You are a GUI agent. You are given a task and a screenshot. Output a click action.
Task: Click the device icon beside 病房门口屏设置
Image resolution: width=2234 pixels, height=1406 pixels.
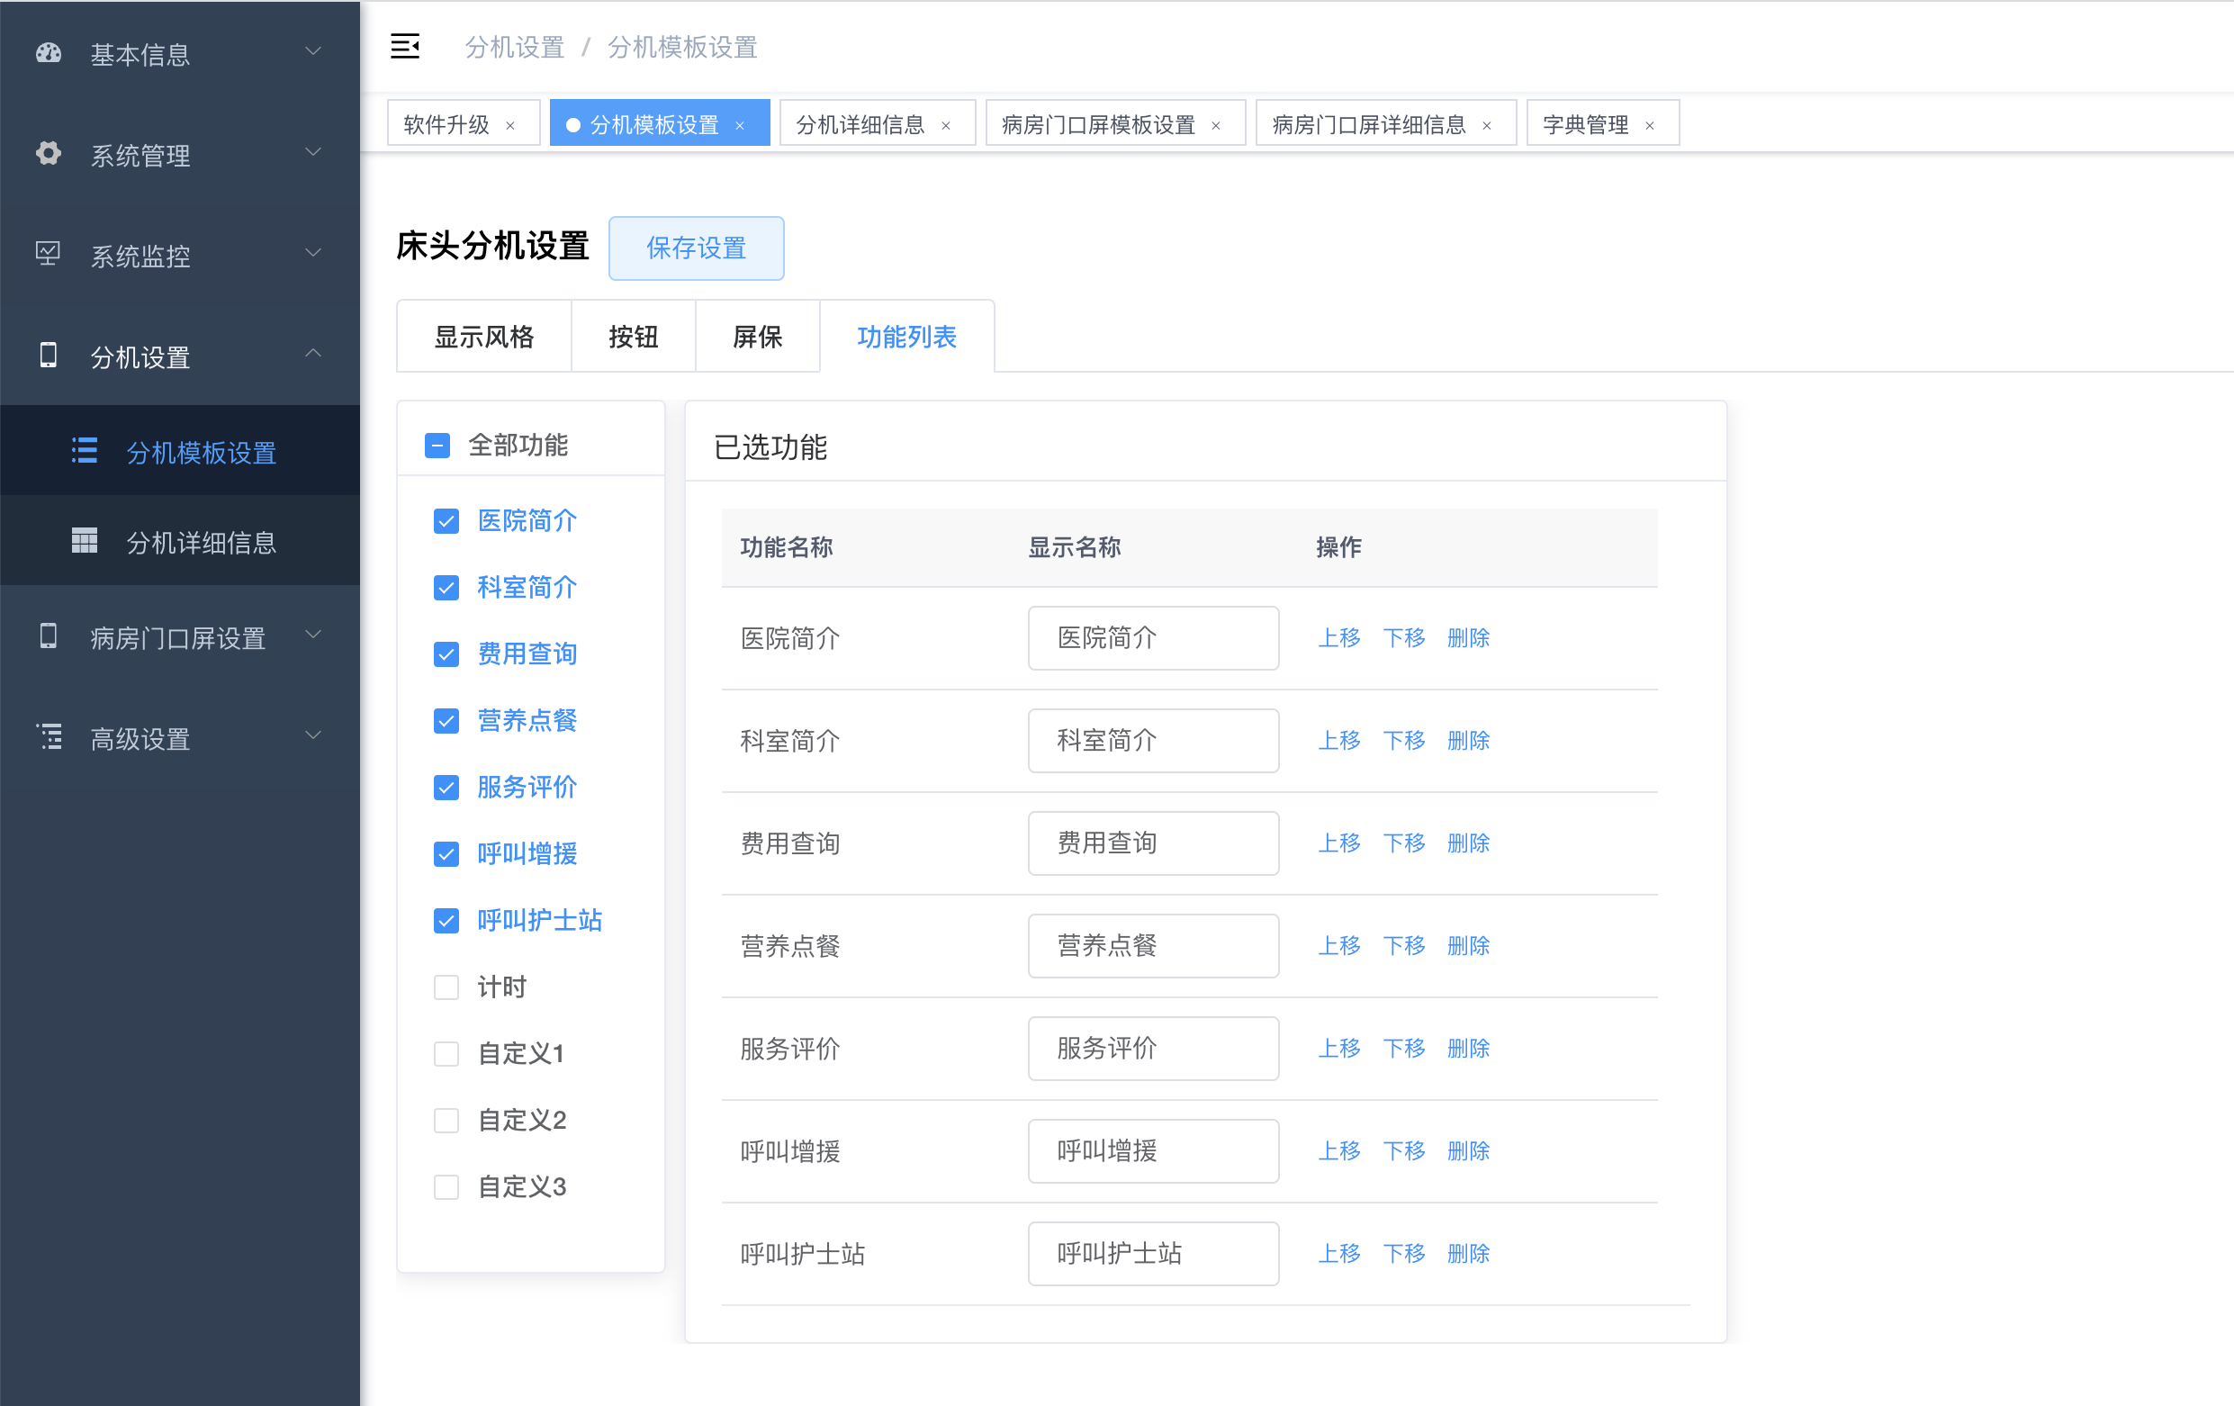(x=49, y=636)
